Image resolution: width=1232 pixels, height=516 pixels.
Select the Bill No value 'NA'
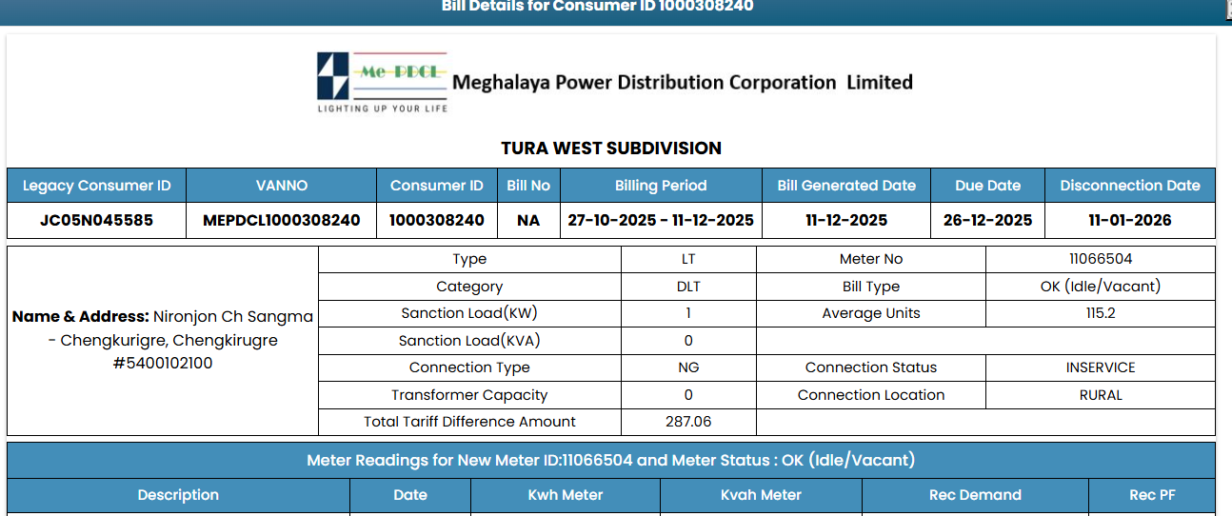click(528, 220)
